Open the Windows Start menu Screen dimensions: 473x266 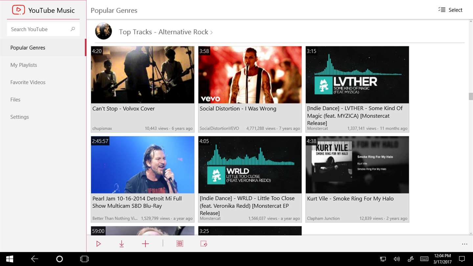point(10,259)
